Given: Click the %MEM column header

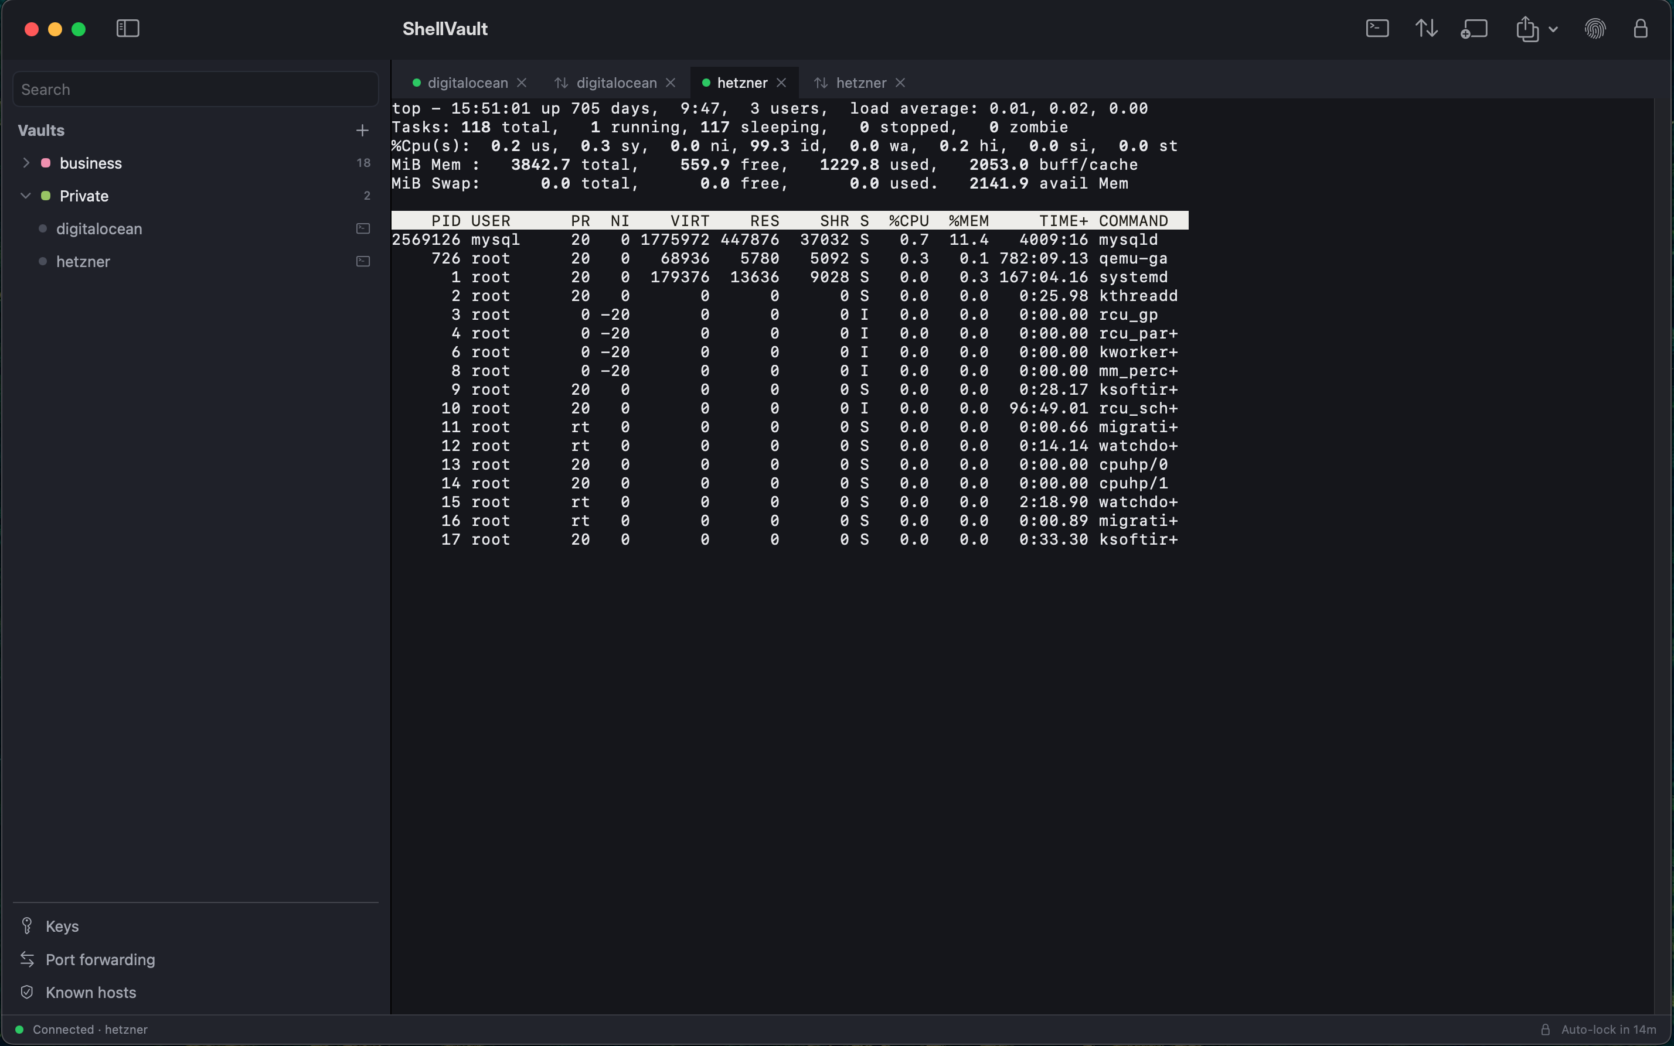Looking at the screenshot, I should [x=968, y=221].
